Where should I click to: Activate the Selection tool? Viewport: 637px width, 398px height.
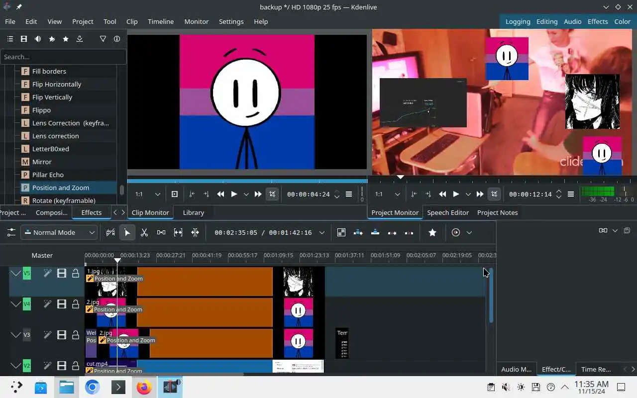(127, 232)
